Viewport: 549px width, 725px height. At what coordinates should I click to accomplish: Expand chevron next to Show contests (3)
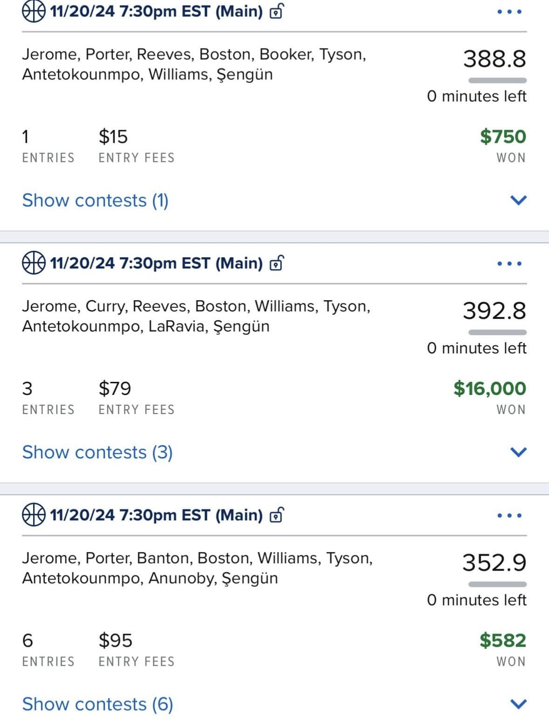pos(518,452)
